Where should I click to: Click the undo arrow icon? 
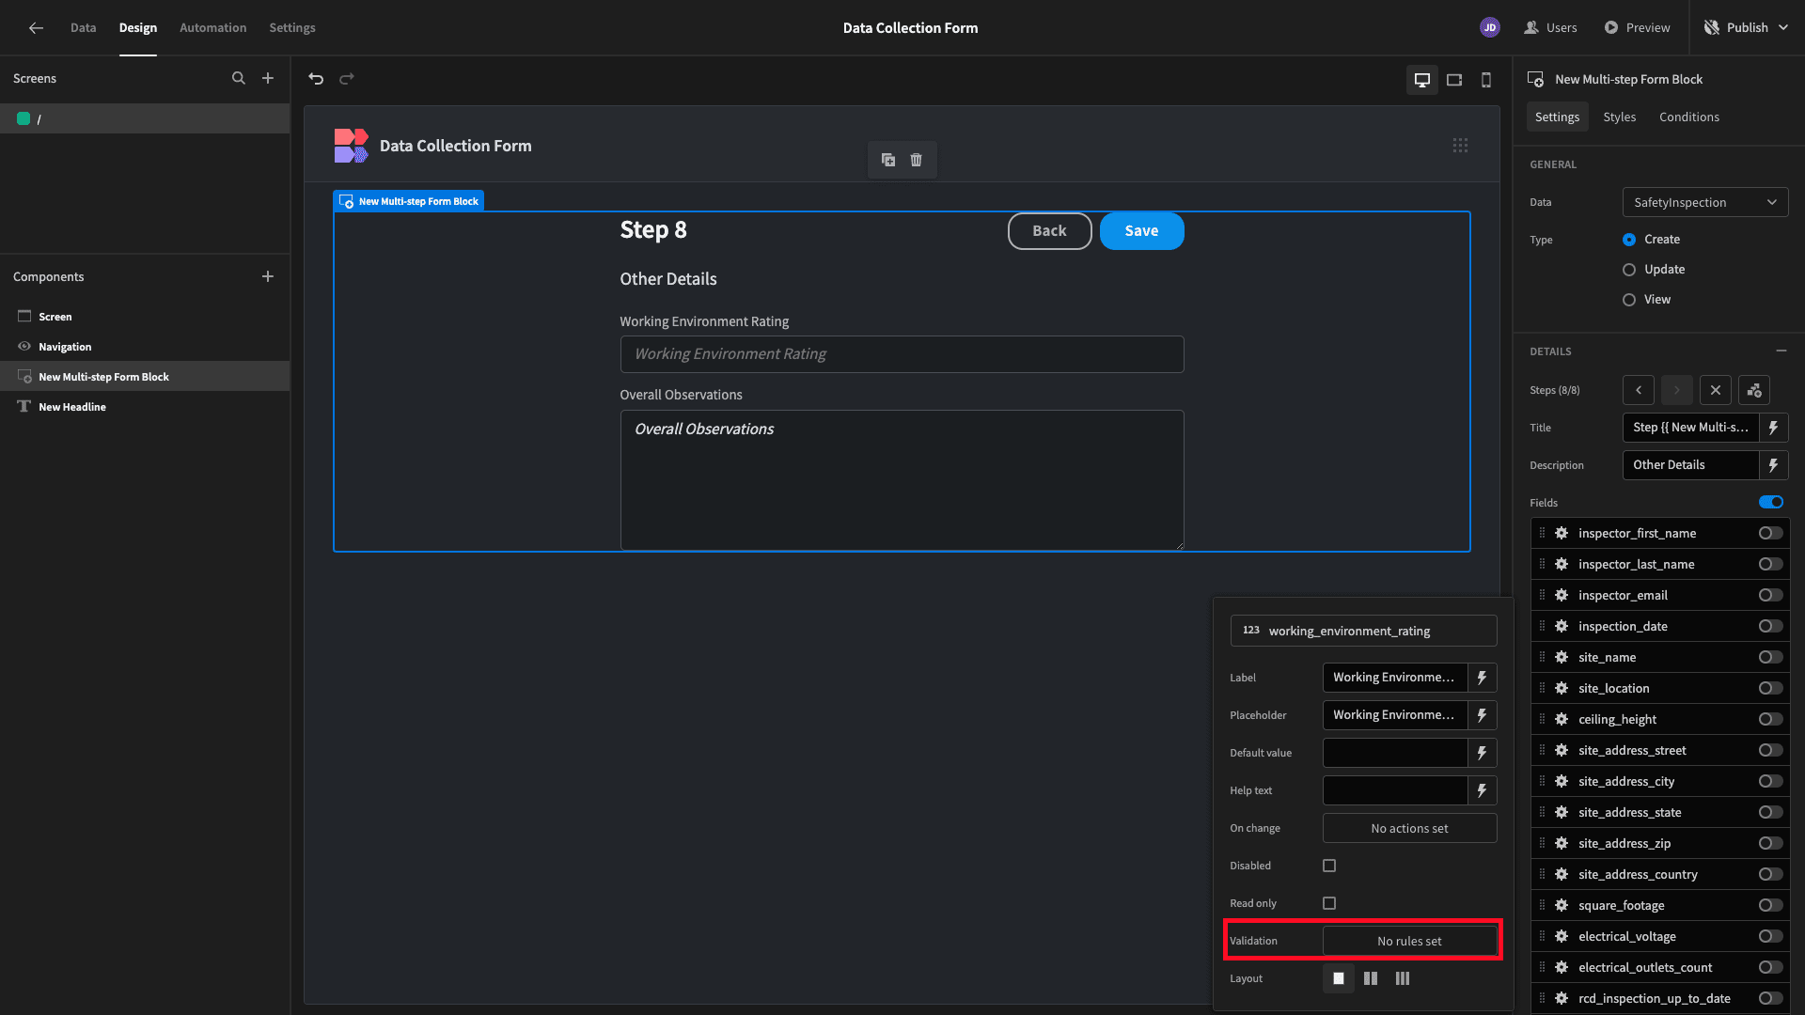[x=316, y=79]
